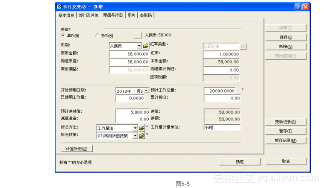This screenshot has height=188, width=324.
Task: Click the 已使用工作量 input field
Action: tap(130, 98)
